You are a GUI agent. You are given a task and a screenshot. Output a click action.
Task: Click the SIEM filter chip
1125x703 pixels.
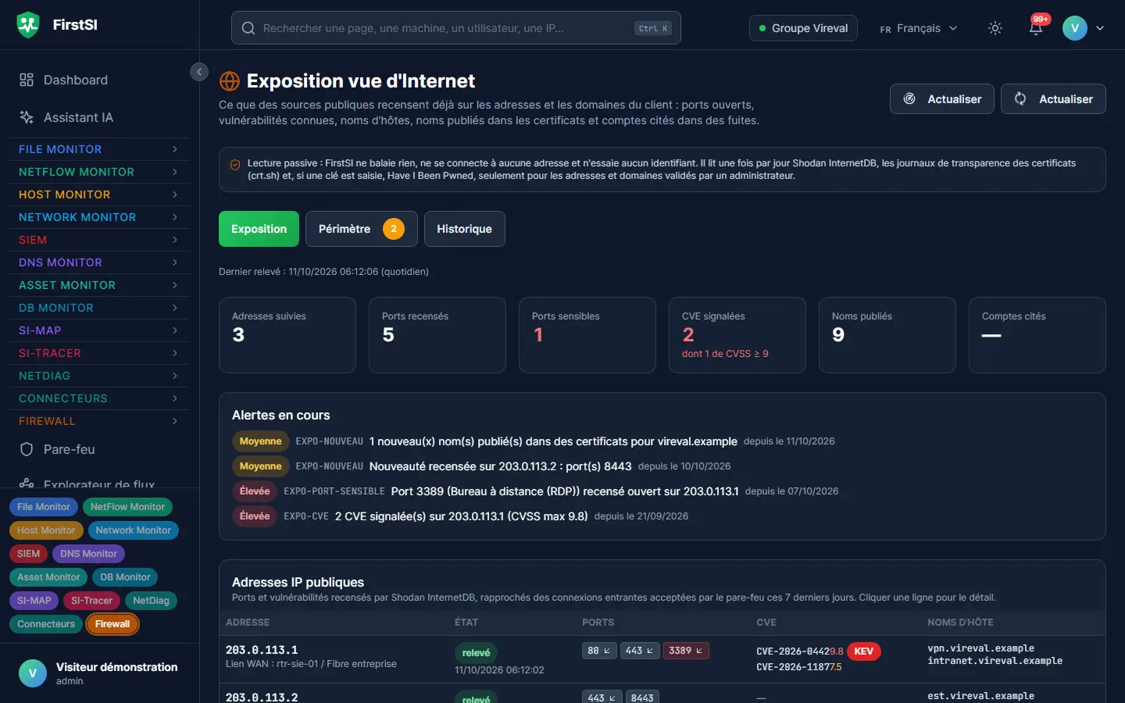click(x=28, y=554)
